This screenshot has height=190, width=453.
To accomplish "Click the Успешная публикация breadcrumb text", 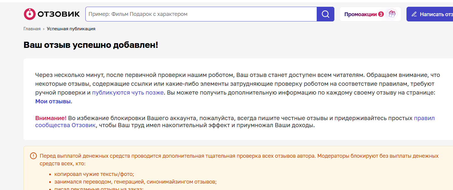I will (71, 29).
